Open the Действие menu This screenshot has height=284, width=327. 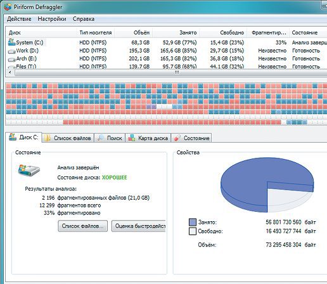[x=19, y=19]
